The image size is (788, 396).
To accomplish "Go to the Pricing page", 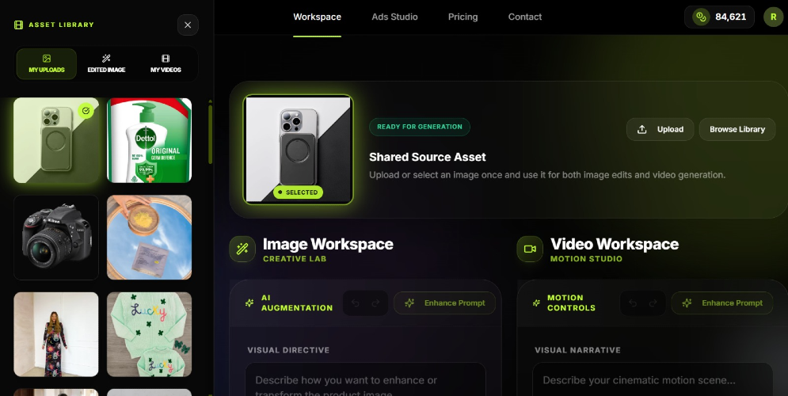I will point(463,17).
